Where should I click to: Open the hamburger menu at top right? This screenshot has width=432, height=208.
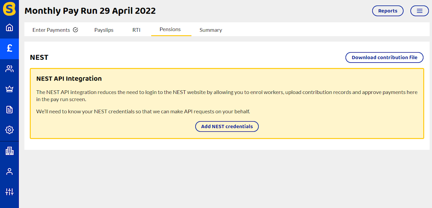(419, 11)
